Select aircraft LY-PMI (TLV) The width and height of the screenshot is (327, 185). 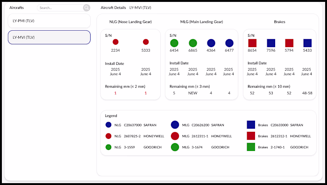coord(49,21)
